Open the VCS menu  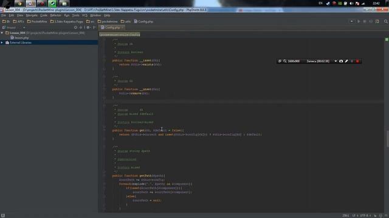[84, 15]
